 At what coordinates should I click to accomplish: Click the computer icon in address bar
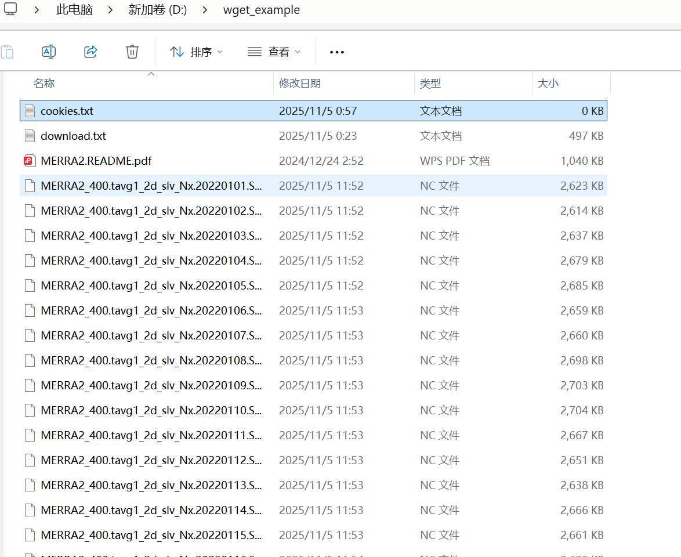(x=10, y=9)
